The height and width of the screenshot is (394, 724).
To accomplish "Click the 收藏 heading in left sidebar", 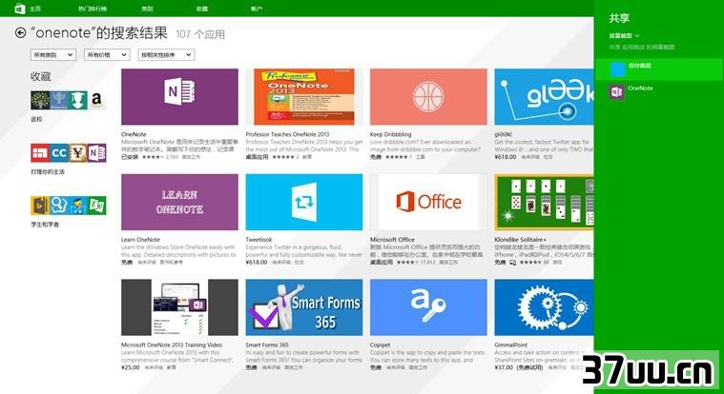I will 41,76.
